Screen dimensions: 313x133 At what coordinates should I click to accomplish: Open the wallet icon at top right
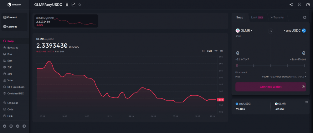pos(308,4)
